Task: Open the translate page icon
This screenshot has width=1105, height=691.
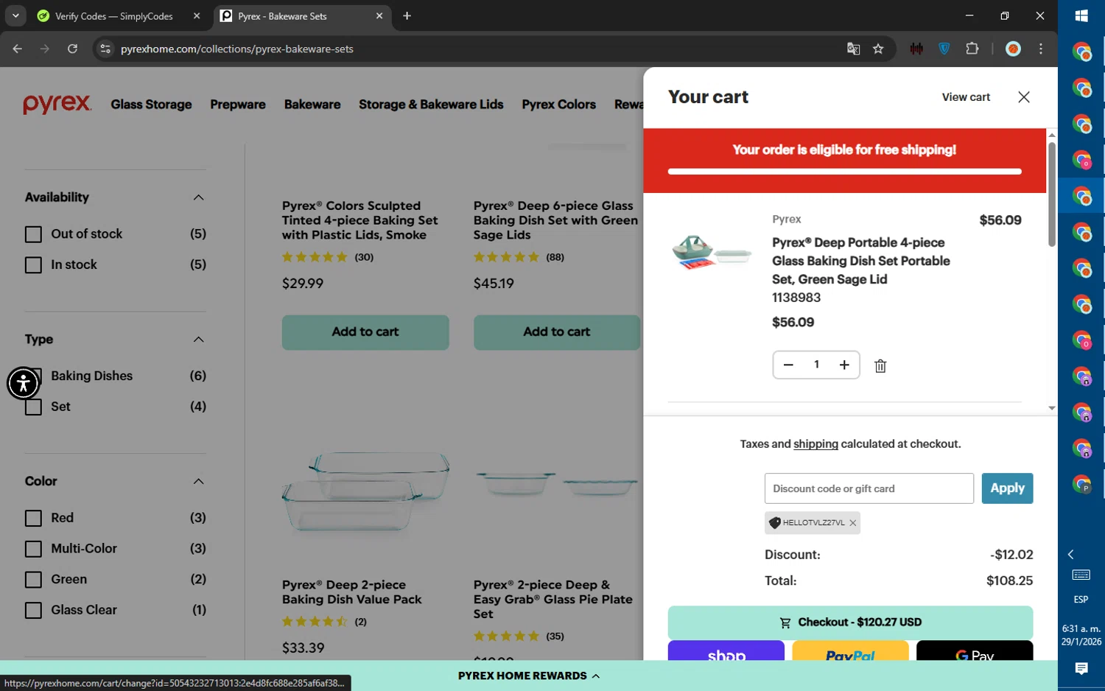Action: tap(853, 49)
